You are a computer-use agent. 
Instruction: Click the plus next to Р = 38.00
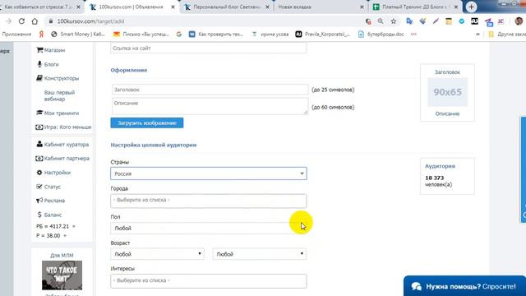coord(65,236)
